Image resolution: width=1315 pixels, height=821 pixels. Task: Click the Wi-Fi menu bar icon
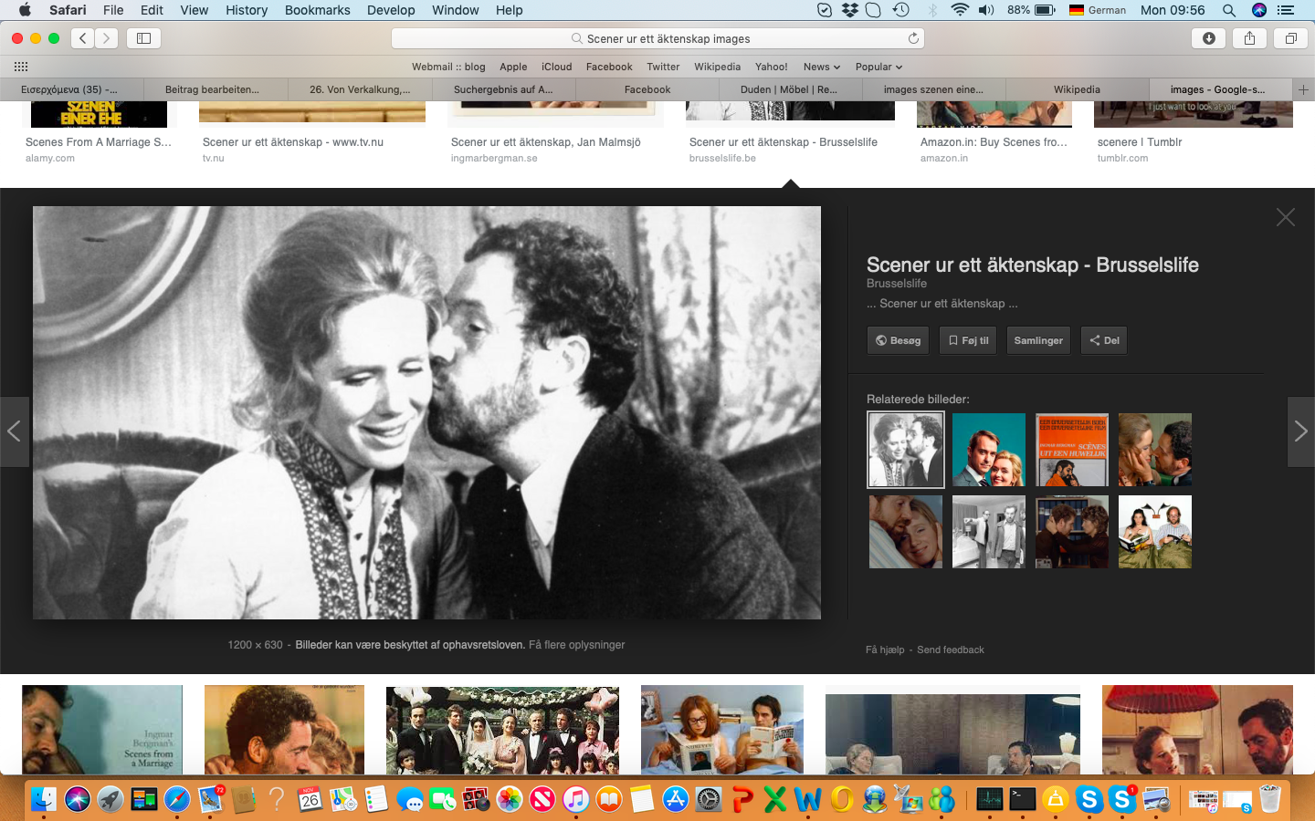[960, 10]
